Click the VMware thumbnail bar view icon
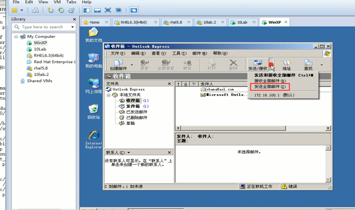This screenshot has height=210, width=355. pyautogui.click(x=97, y=10)
